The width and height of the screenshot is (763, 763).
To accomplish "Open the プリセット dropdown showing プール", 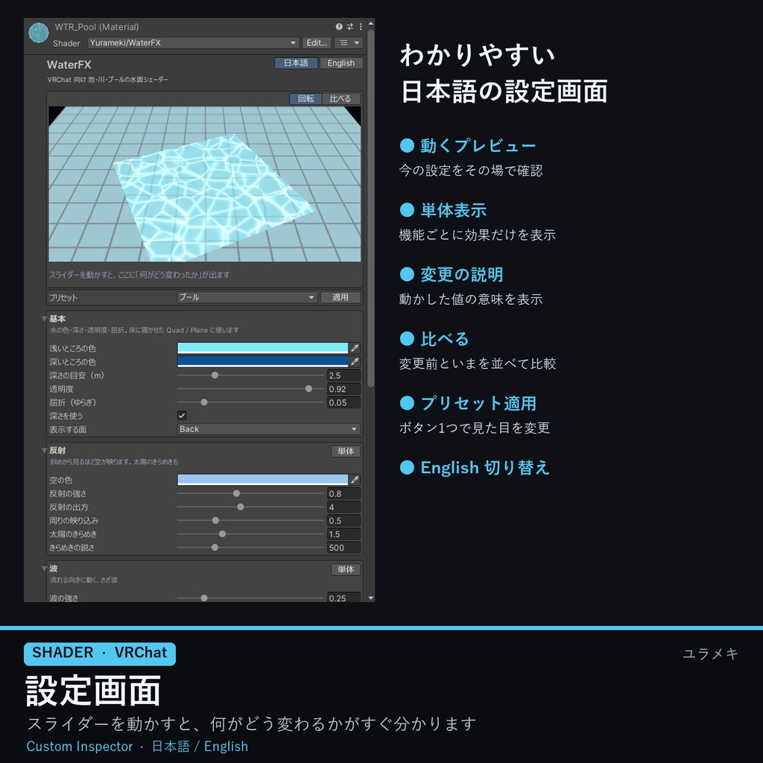I will point(247,297).
